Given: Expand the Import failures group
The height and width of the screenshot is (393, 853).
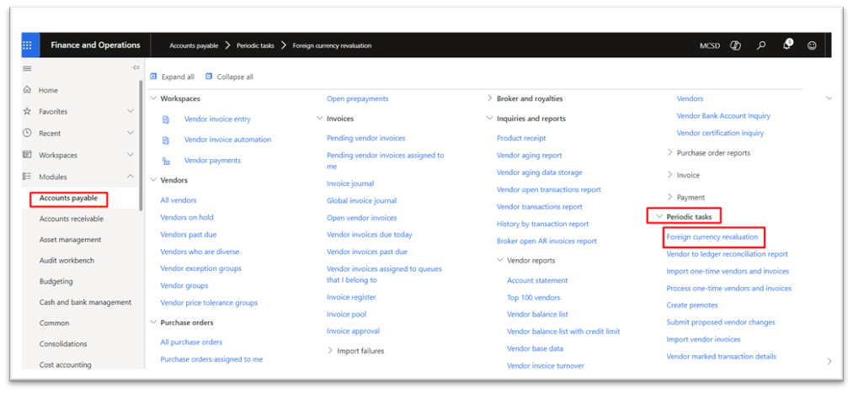Looking at the screenshot, I should click(x=355, y=351).
